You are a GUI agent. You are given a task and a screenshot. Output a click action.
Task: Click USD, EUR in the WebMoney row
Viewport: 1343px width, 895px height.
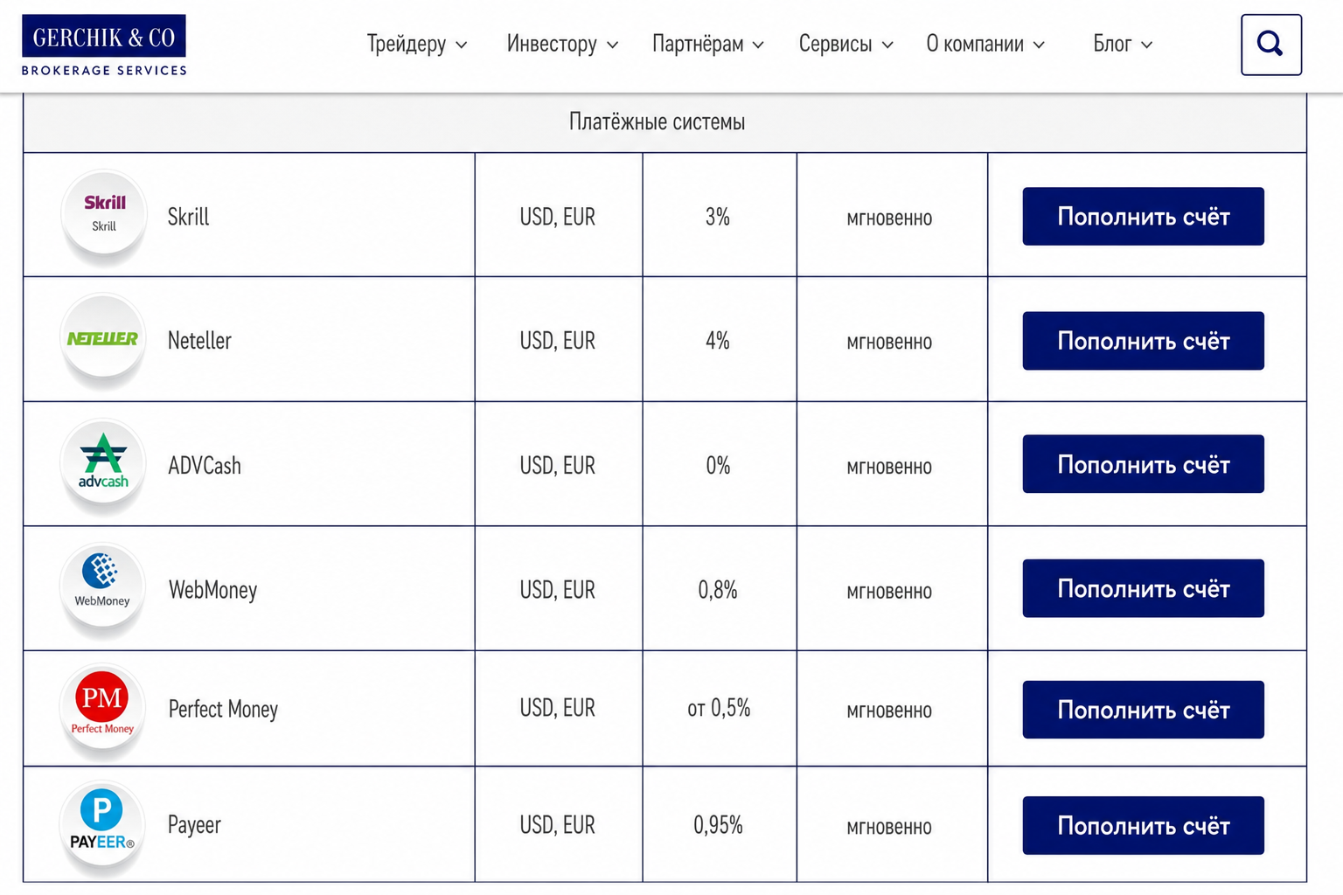(558, 590)
